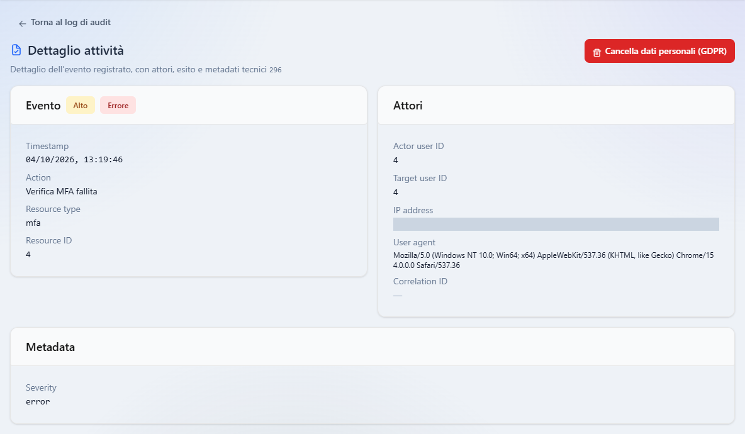Click the event number '296' in the subtitle
This screenshot has height=434, width=745.
point(276,70)
